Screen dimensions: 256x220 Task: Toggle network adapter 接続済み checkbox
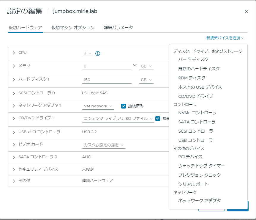point(124,106)
